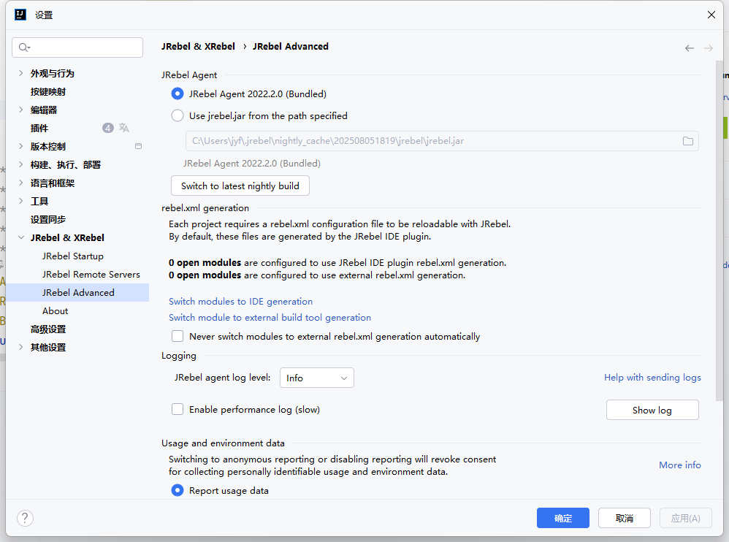Expand the 构建、执行、部署 tree node
The width and height of the screenshot is (729, 542).
pyautogui.click(x=21, y=164)
